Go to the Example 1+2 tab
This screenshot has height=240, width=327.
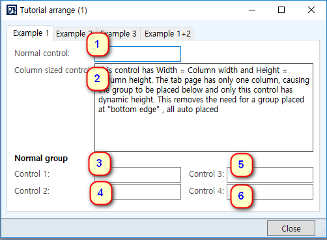pos(167,34)
